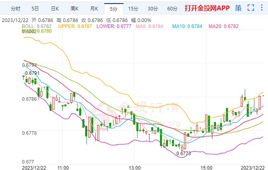
Task: Click the 幅 0.00% change text
Action: (x=141, y=20)
